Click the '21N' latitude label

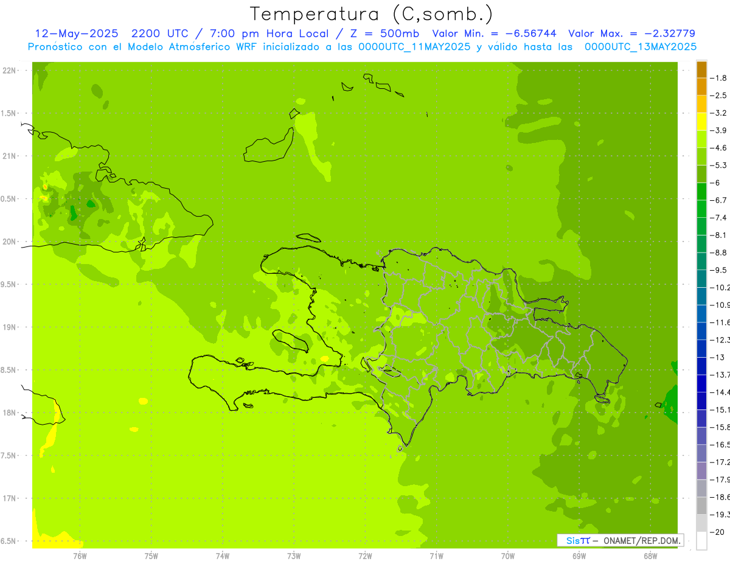pyautogui.click(x=10, y=156)
